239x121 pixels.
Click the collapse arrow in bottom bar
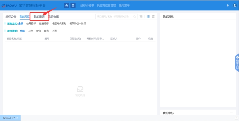tap(236, 118)
